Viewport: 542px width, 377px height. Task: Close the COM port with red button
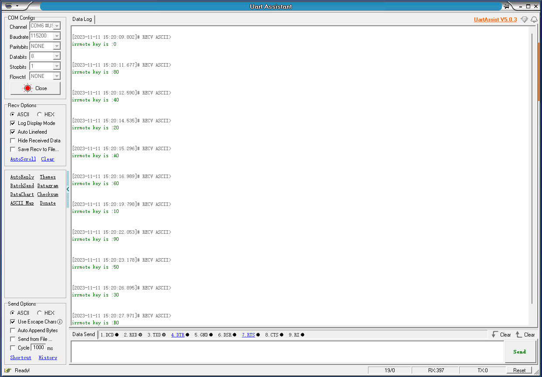(35, 88)
